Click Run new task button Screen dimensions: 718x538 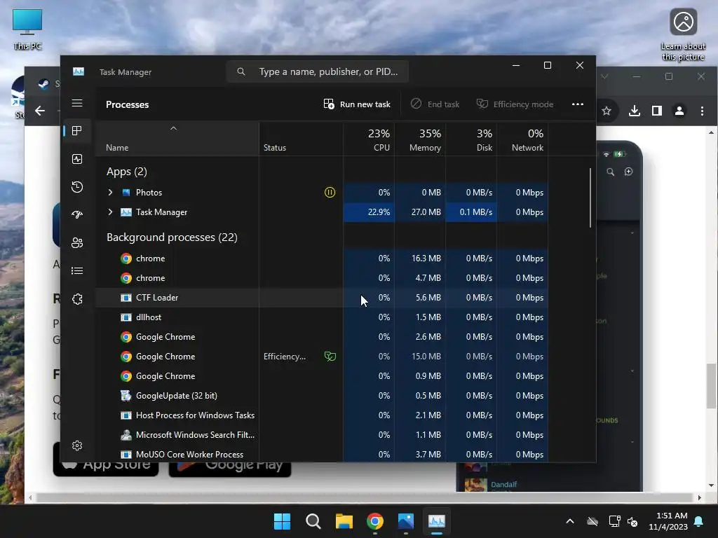[357, 104]
